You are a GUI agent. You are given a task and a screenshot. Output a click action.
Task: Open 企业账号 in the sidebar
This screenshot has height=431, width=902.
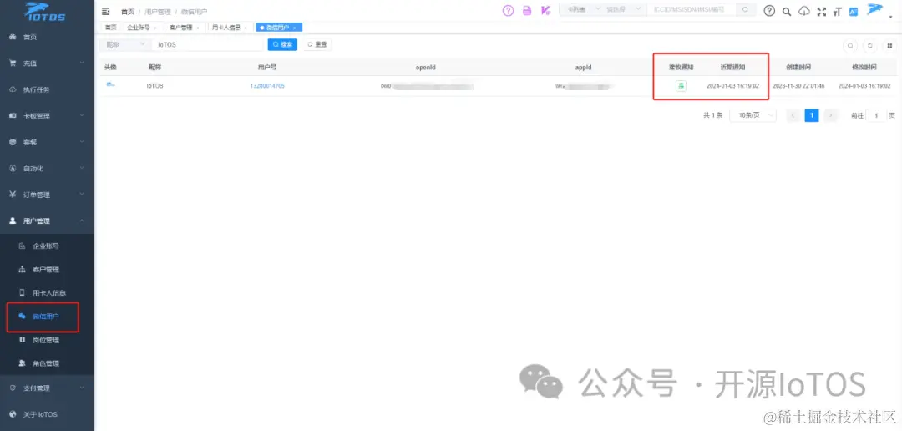47,246
